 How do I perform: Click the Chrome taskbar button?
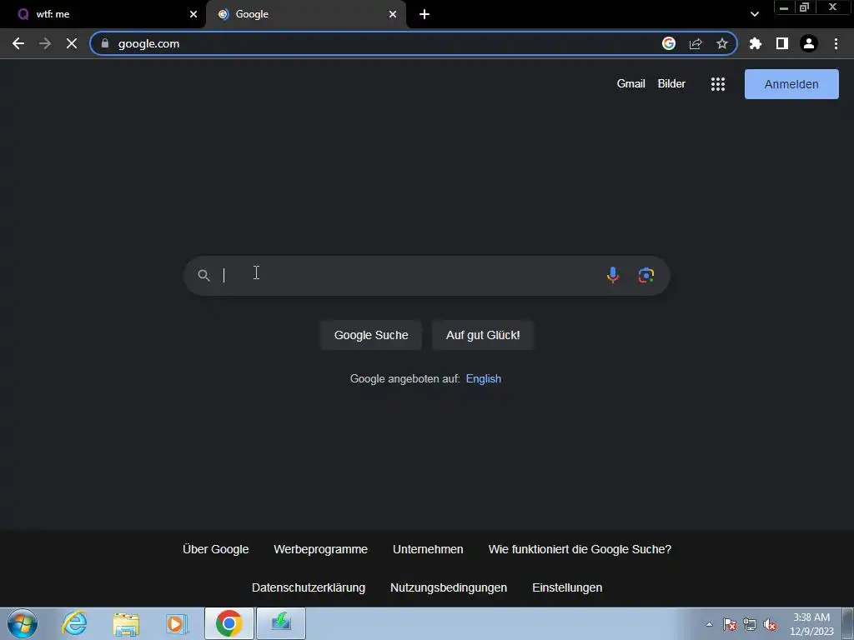tap(229, 623)
